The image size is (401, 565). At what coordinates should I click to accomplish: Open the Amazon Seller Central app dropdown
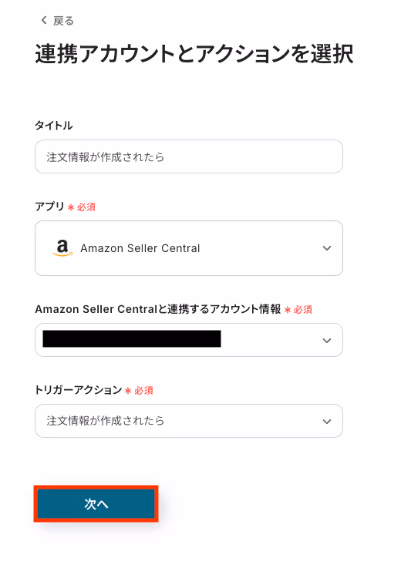[x=189, y=248]
